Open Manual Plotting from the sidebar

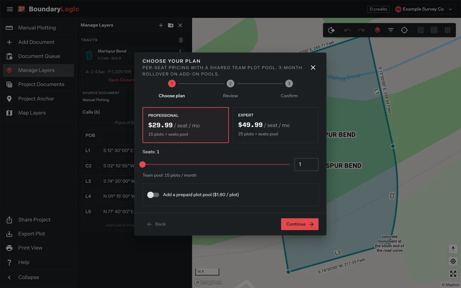coord(38,27)
